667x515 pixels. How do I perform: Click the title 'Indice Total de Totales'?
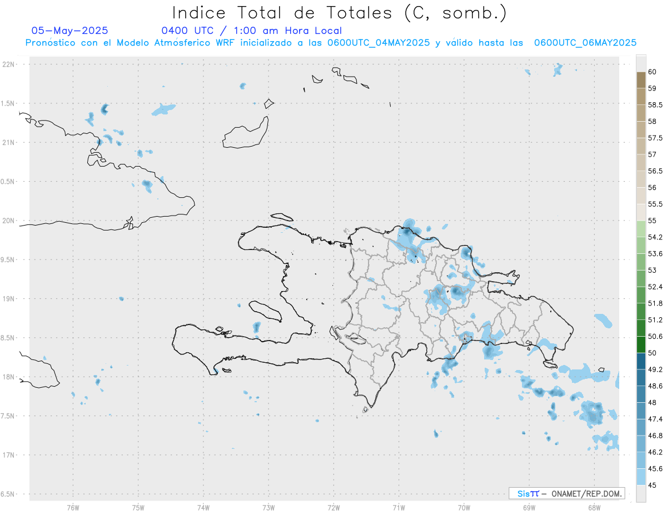tap(283, 12)
